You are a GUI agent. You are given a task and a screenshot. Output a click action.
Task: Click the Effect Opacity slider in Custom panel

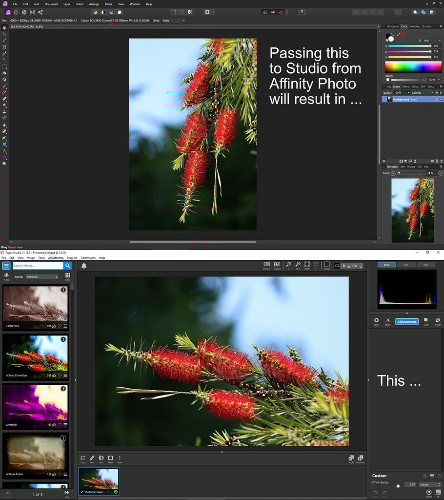pos(398,485)
